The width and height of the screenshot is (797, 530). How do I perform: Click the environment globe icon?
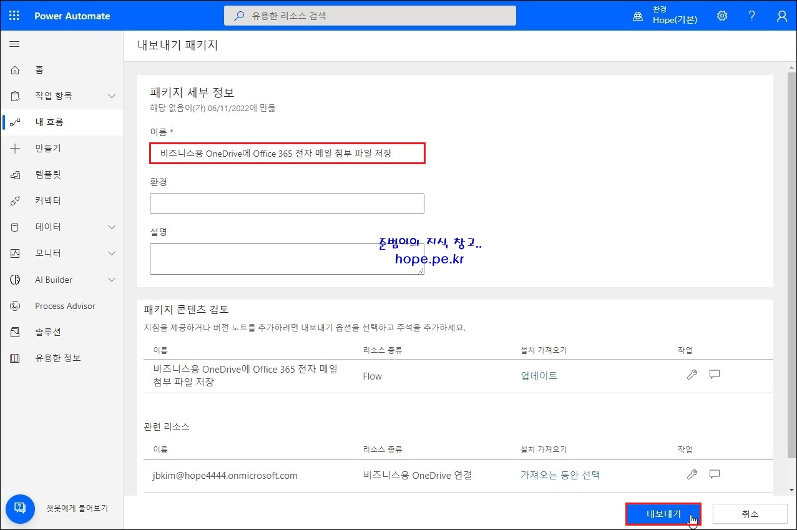pos(638,16)
